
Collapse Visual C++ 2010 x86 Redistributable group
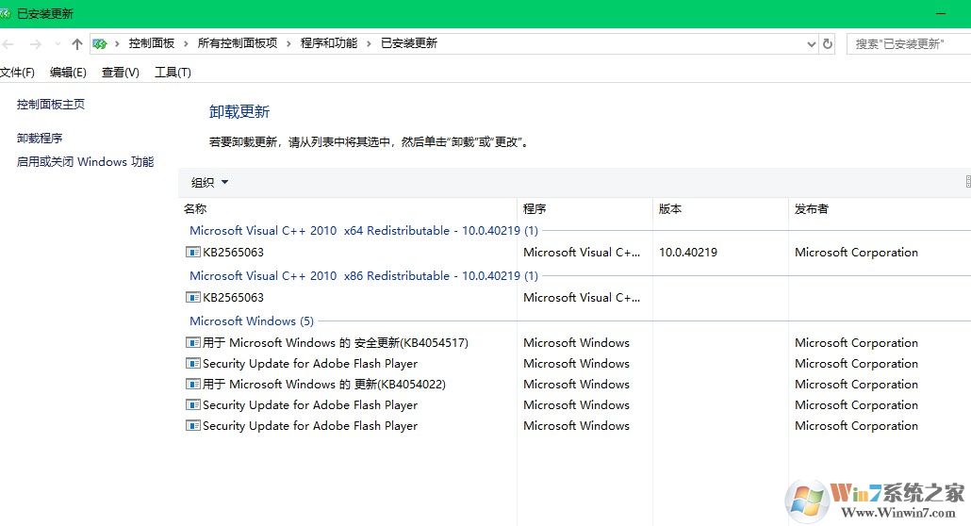click(x=364, y=275)
